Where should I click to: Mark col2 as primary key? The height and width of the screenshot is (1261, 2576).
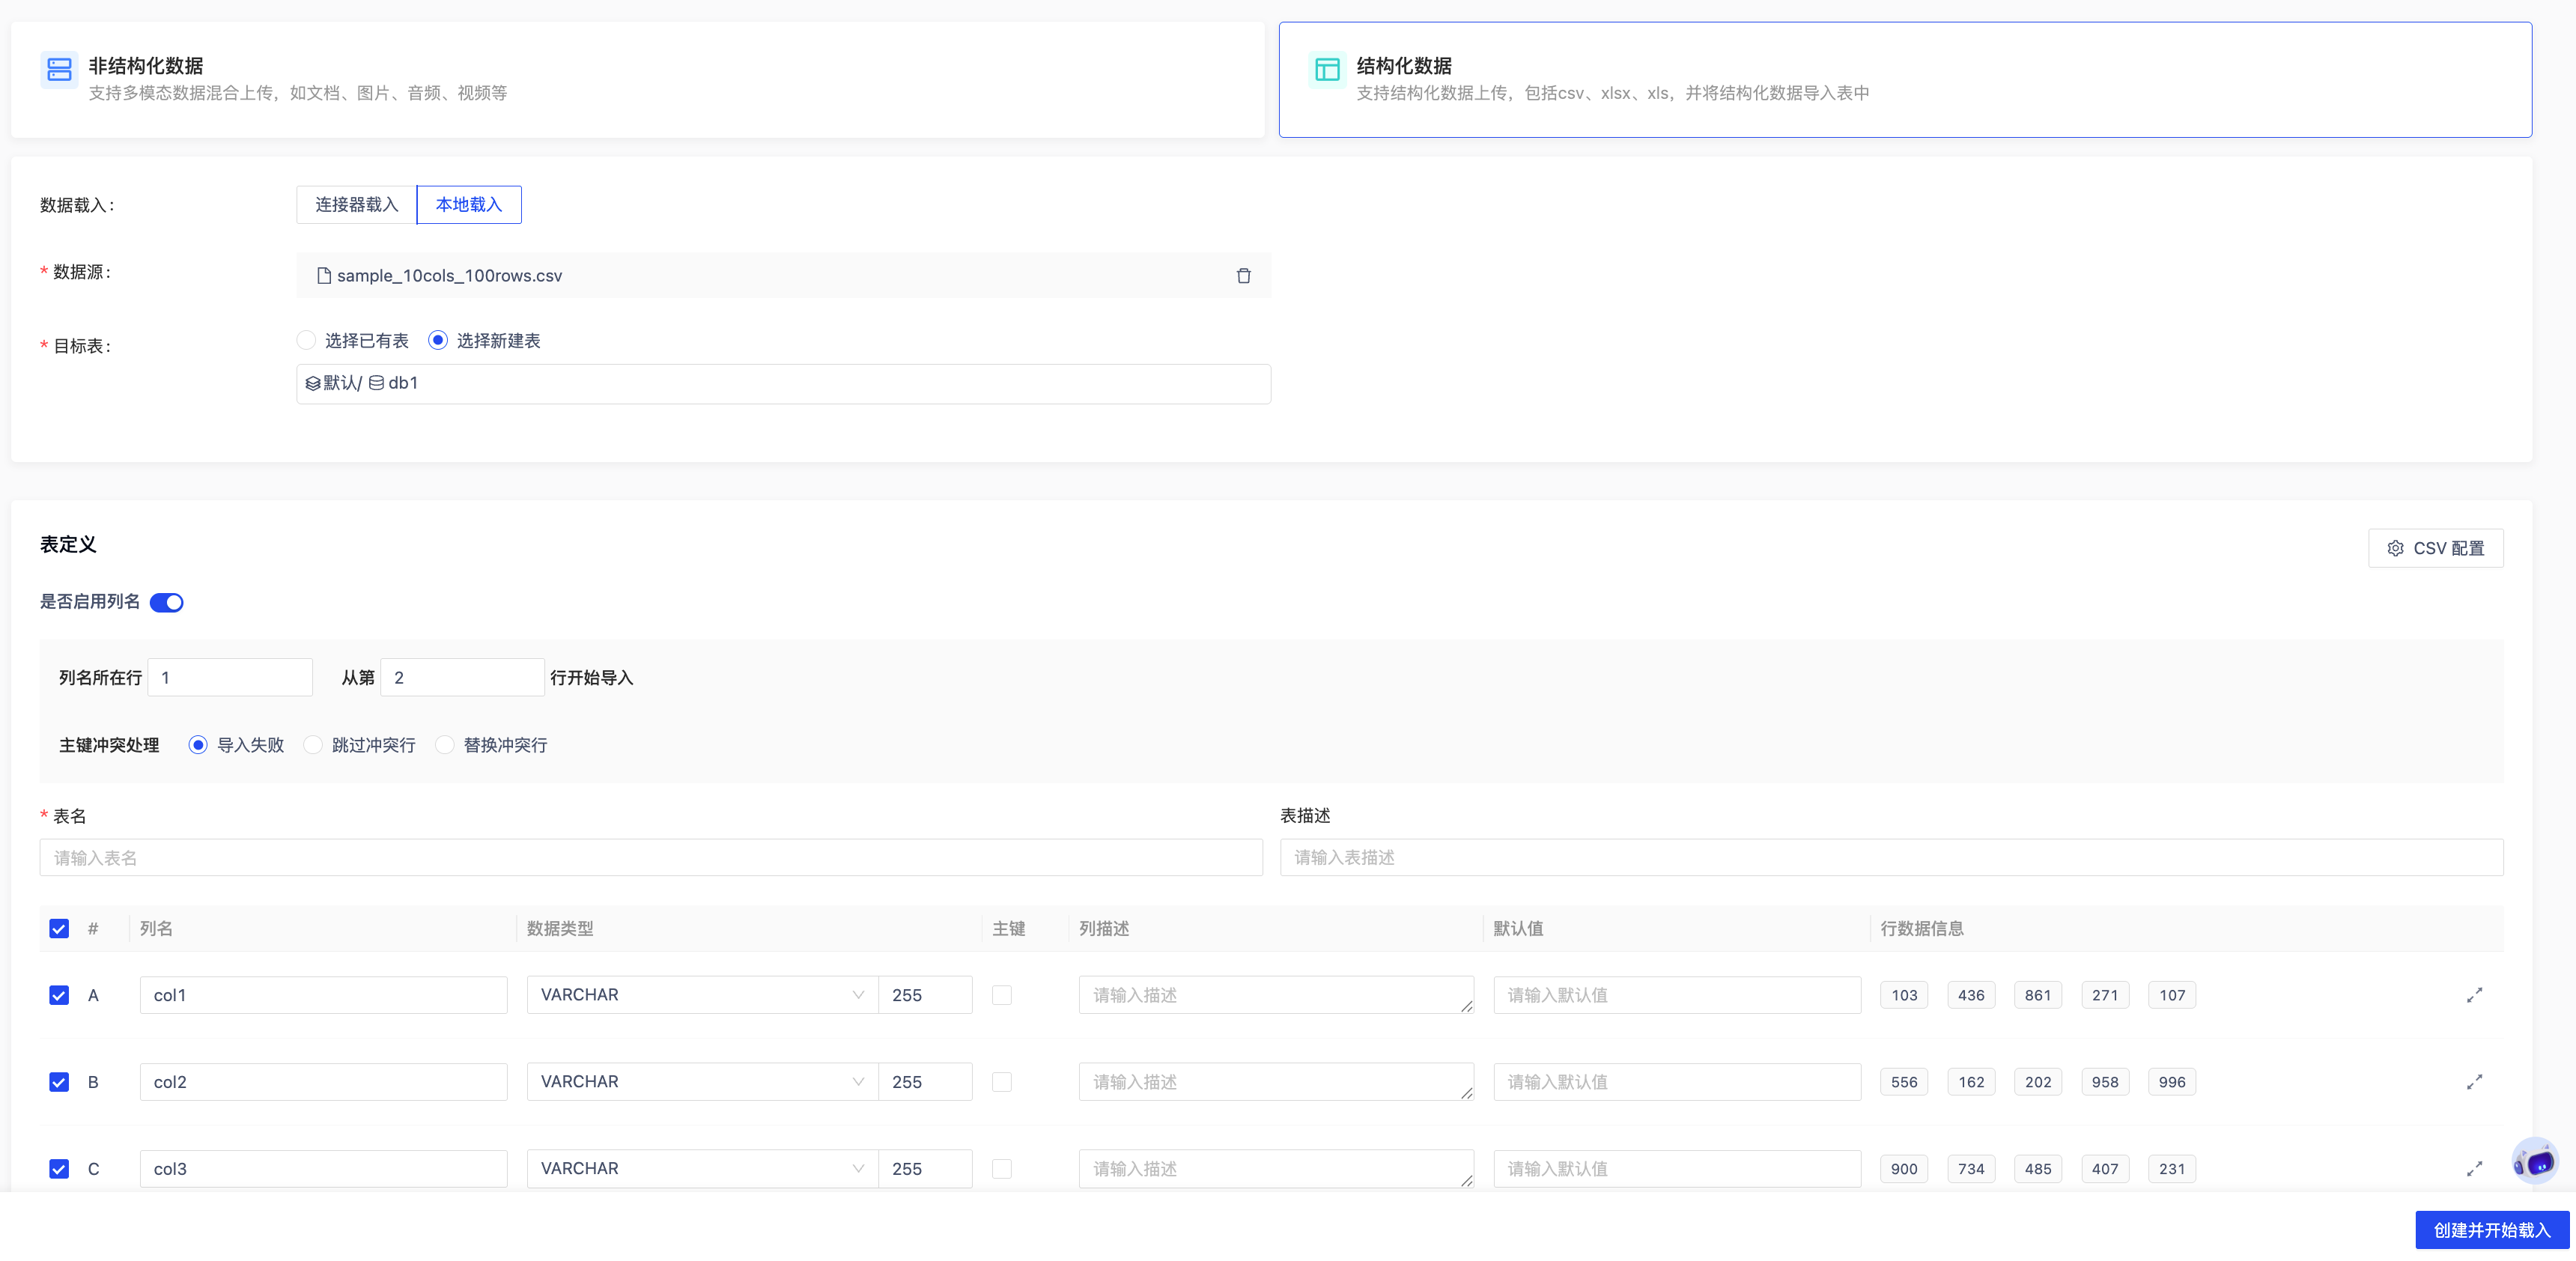point(1001,1082)
